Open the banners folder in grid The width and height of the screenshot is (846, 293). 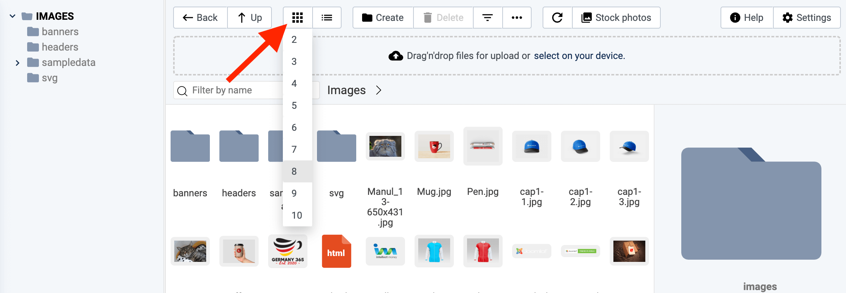click(190, 146)
